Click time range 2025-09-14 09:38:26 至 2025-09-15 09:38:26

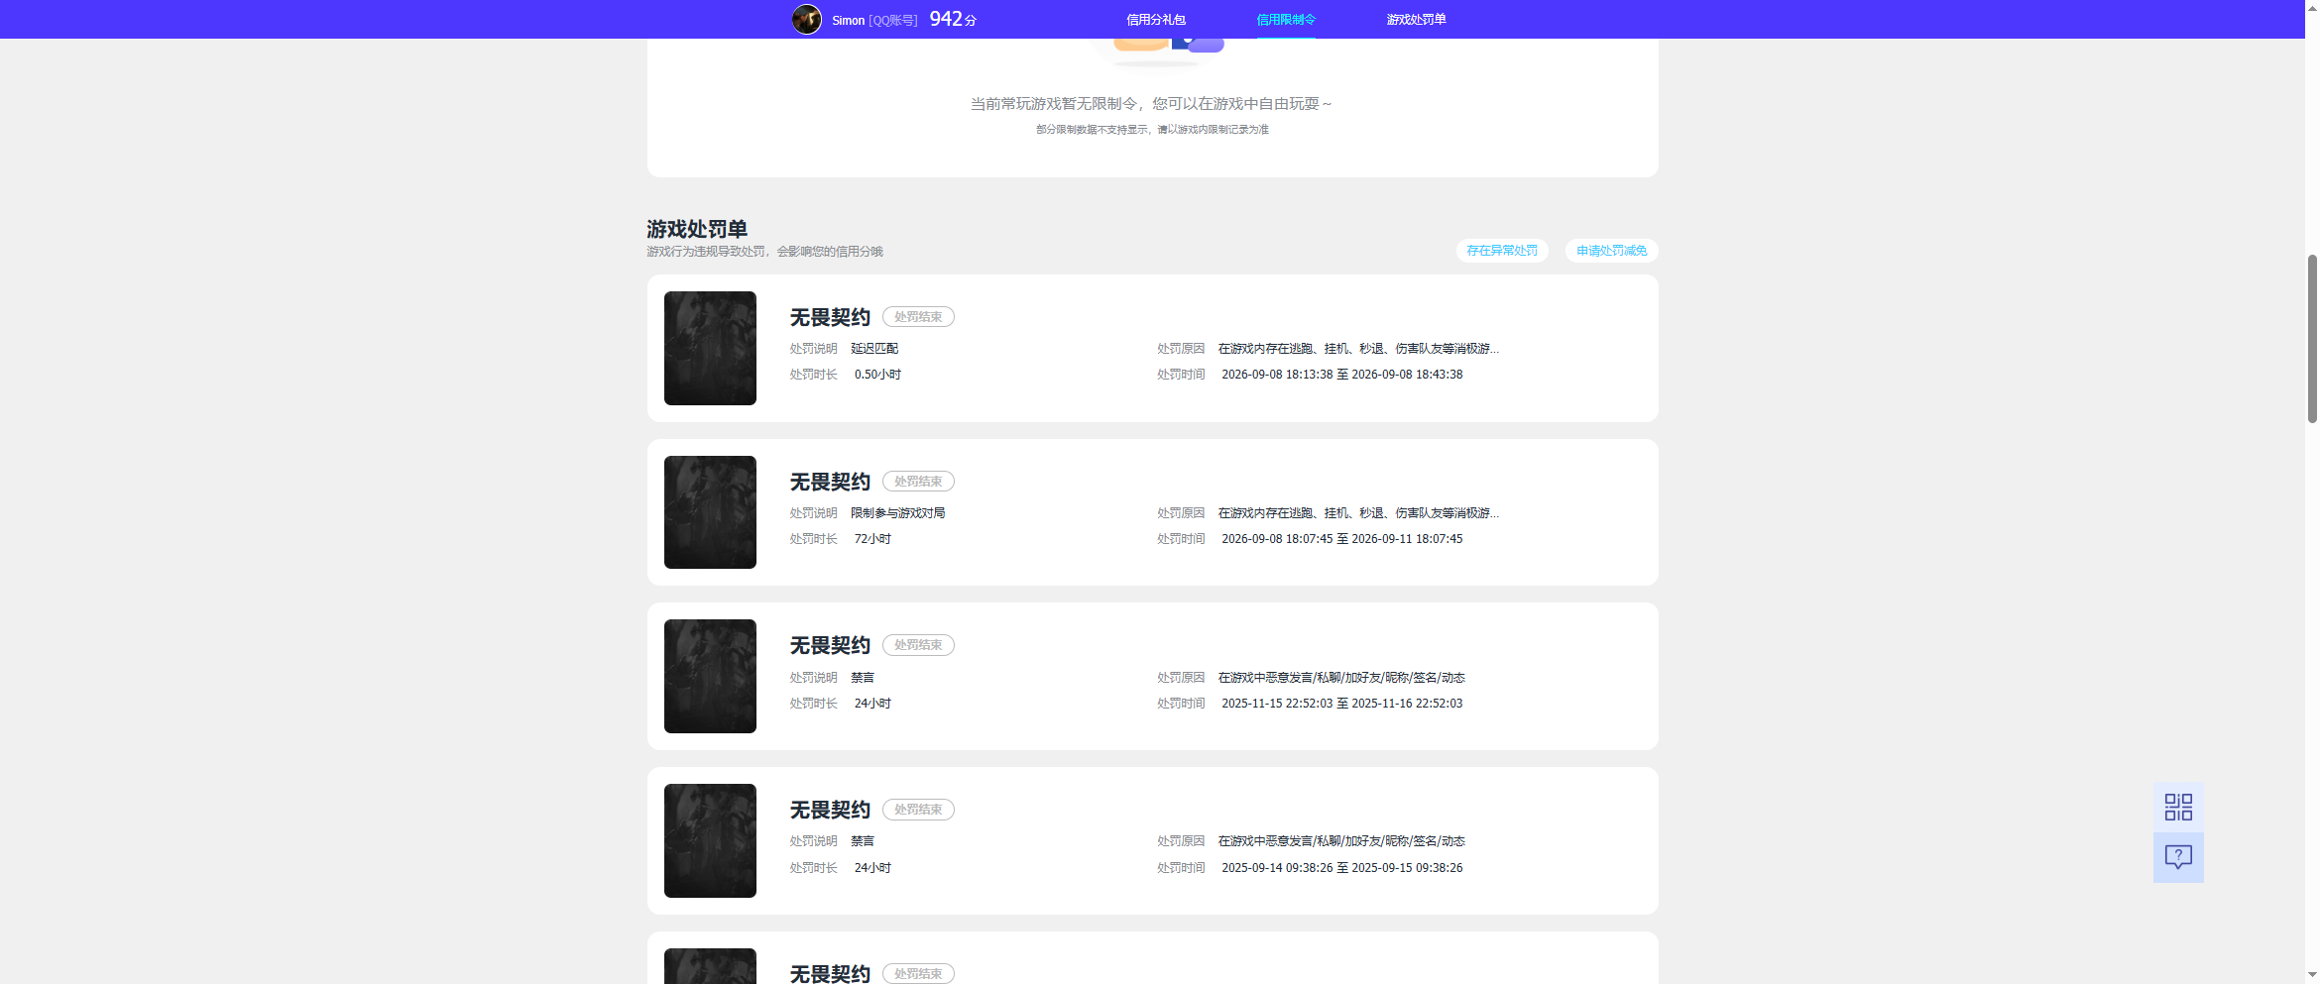[x=1342, y=868]
